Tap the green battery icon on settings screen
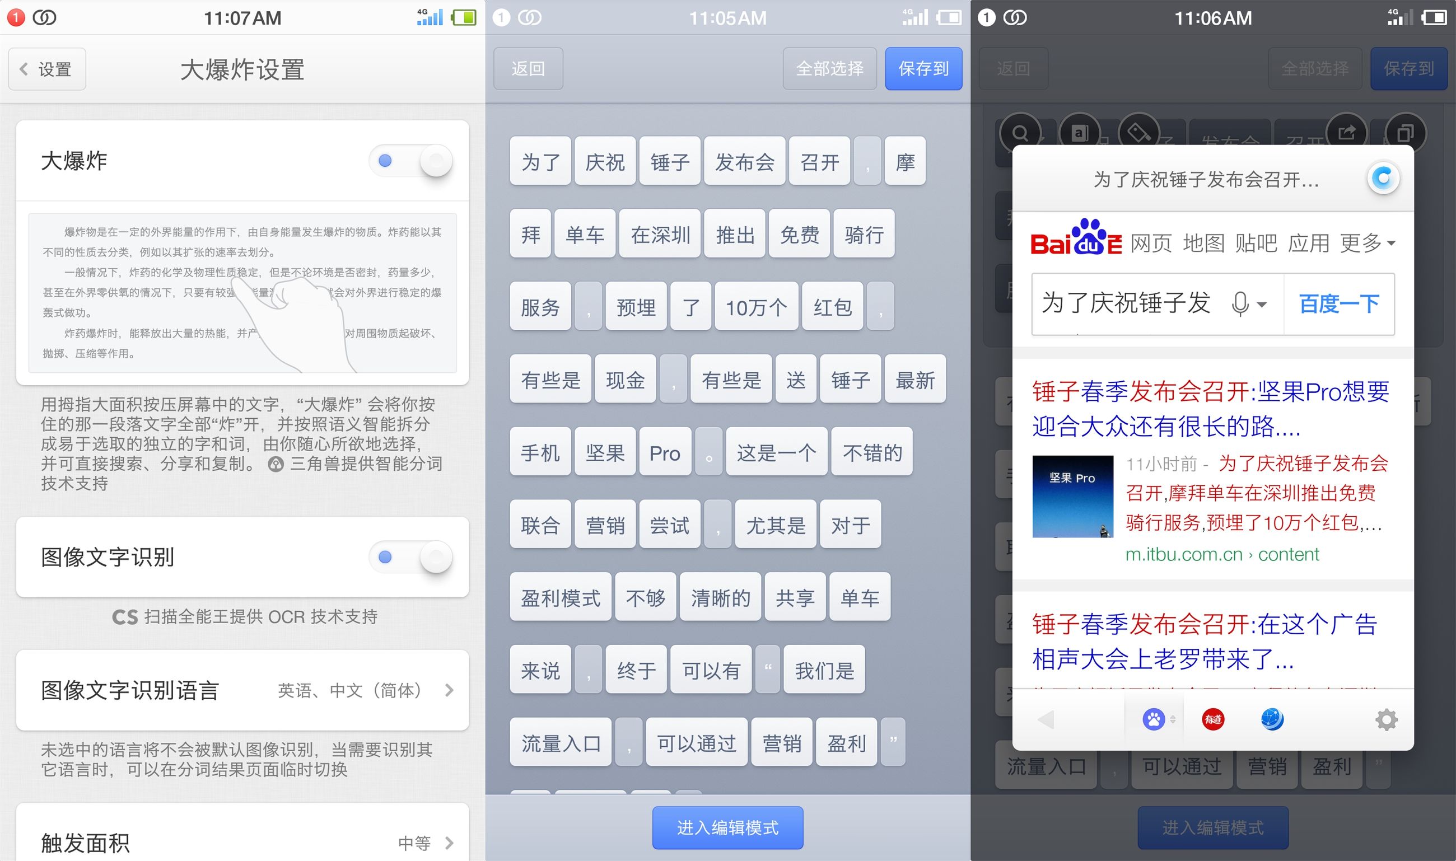 point(464,17)
